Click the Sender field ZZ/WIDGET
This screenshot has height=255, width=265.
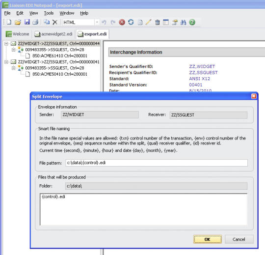click(x=100, y=114)
